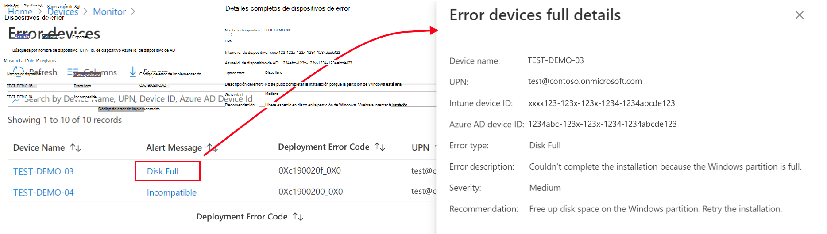Click the Refresh icon in toolbar
The image size is (827, 234).
point(19,72)
